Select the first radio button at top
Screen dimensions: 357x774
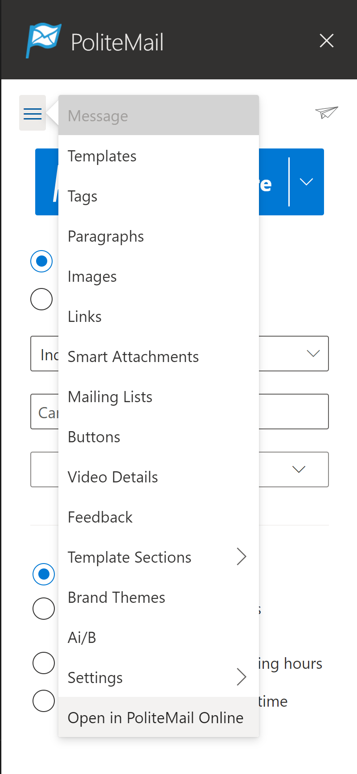(41, 261)
